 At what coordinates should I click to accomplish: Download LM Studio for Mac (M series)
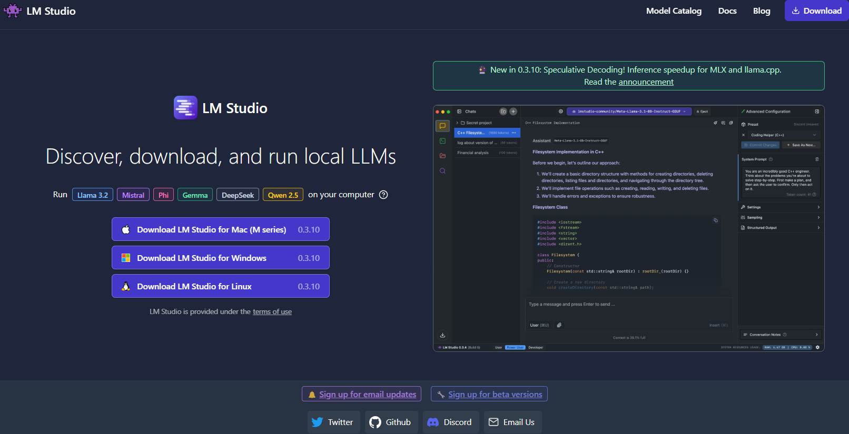coord(221,229)
